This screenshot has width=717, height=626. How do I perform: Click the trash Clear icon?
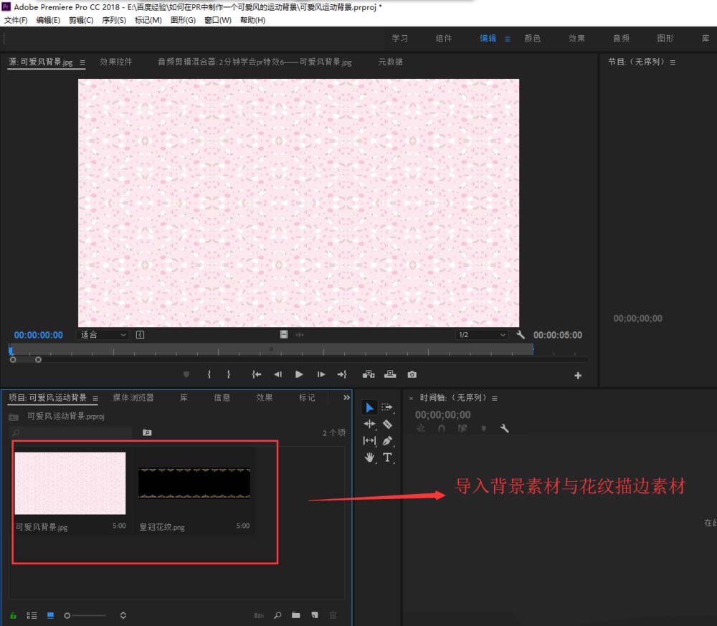click(x=333, y=615)
